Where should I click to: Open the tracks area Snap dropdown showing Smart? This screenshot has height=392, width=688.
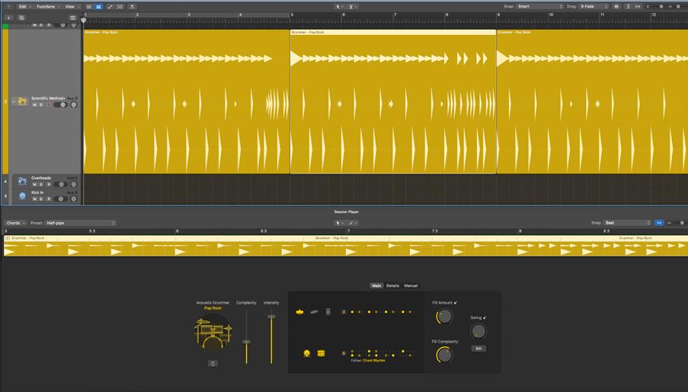pyautogui.click(x=539, y=7)
